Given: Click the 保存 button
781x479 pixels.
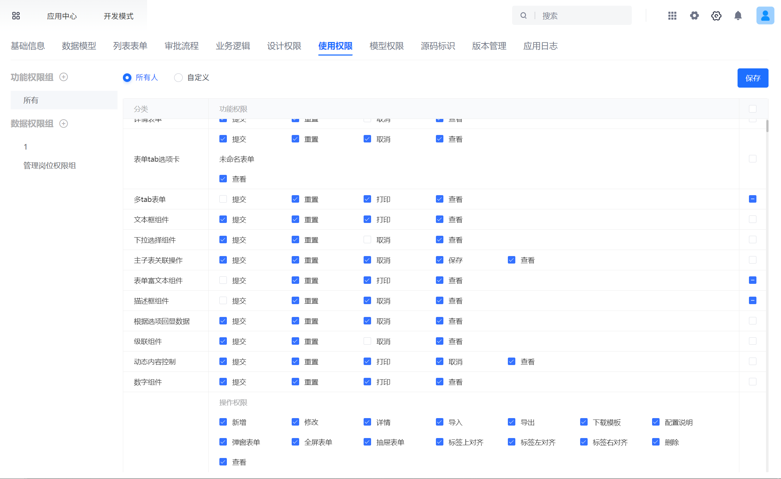Looking at the screenshot, I should (x=753, y=78).
